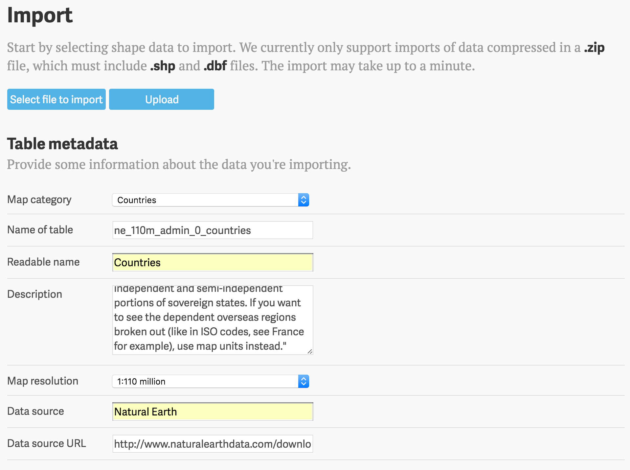Click the Map category dropdown arrow
The image size is (630, 470).
pyautogui.click(x=304, y=200)
